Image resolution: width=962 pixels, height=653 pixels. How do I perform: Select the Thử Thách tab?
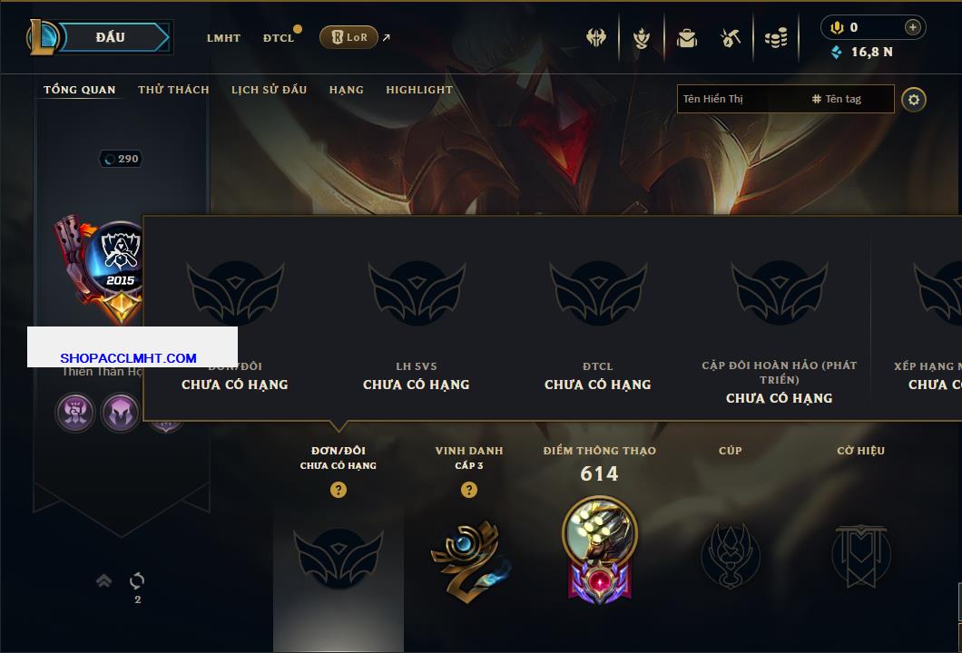173,90
